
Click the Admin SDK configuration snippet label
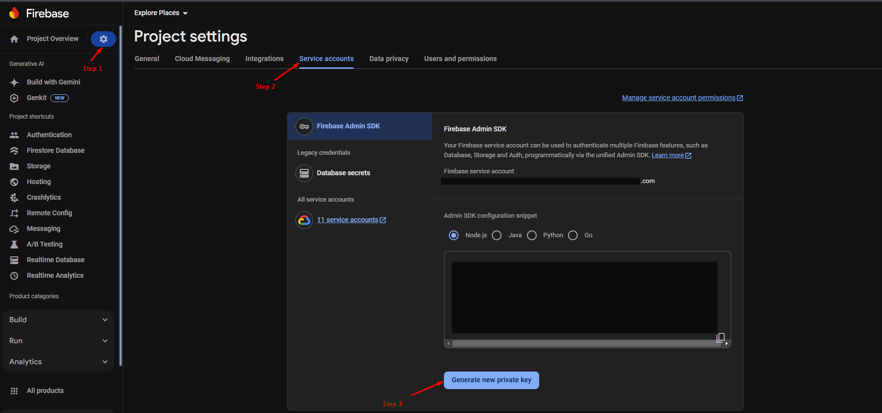pyautogui.click(x=490, y=216)
